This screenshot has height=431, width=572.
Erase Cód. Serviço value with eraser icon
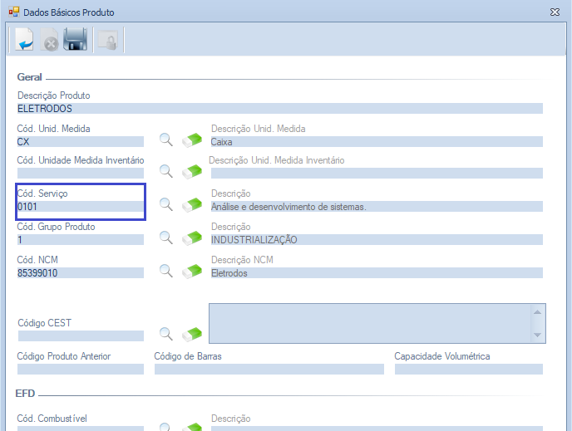point(192,205)
